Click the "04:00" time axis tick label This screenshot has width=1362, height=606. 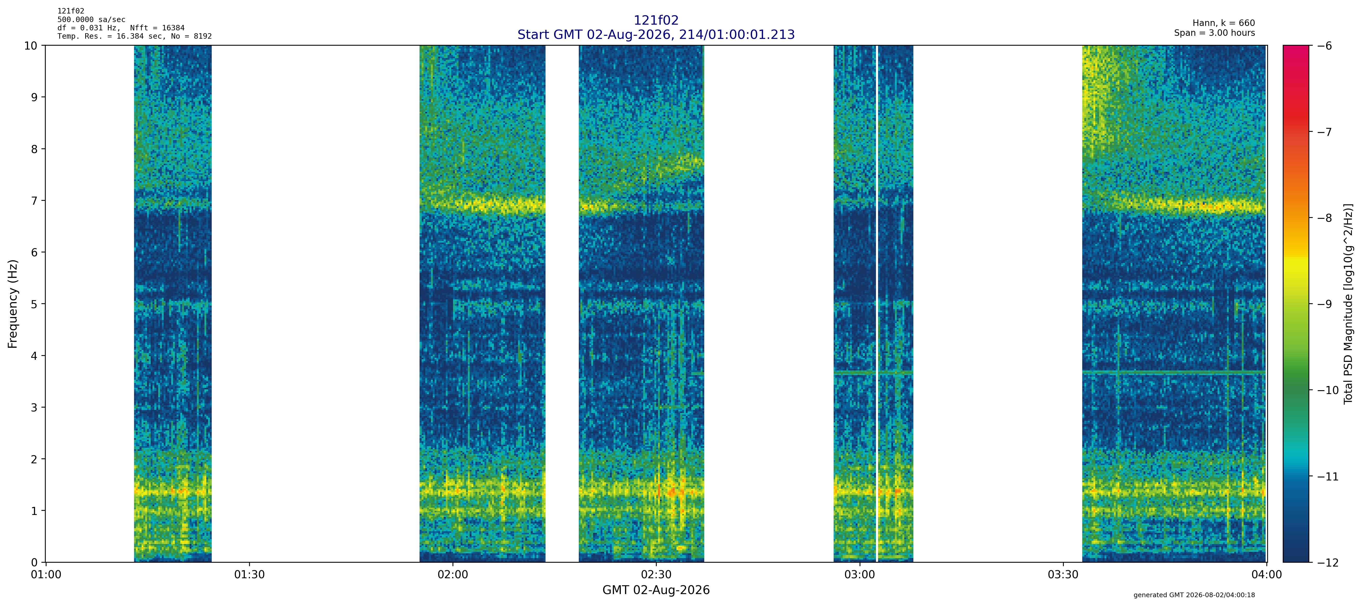click(x=1266, y=575)
